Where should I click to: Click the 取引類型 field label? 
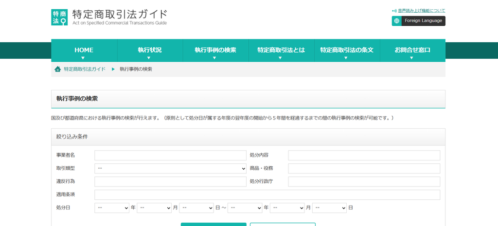pos(66,169)
